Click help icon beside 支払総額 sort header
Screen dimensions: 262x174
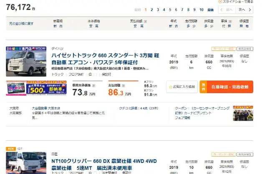coord(145,21)
